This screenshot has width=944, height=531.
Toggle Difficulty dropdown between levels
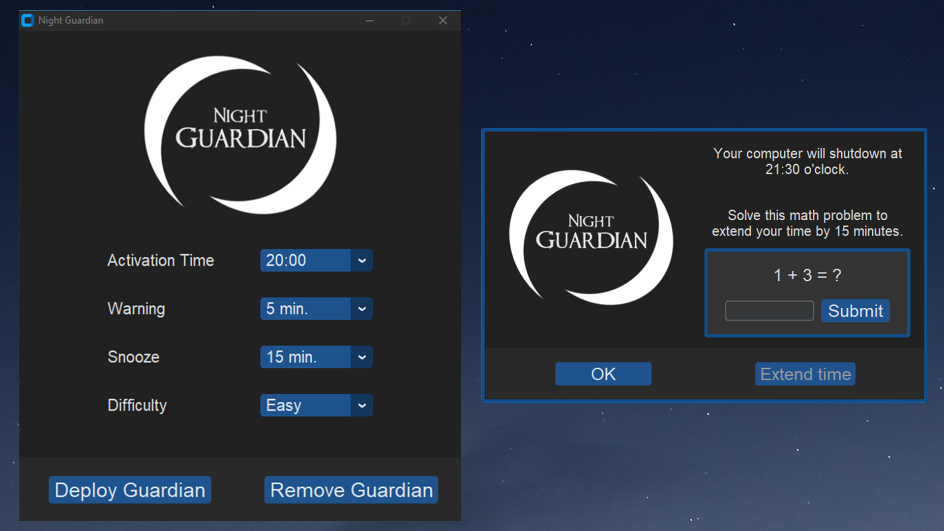(x=360, y=405)
